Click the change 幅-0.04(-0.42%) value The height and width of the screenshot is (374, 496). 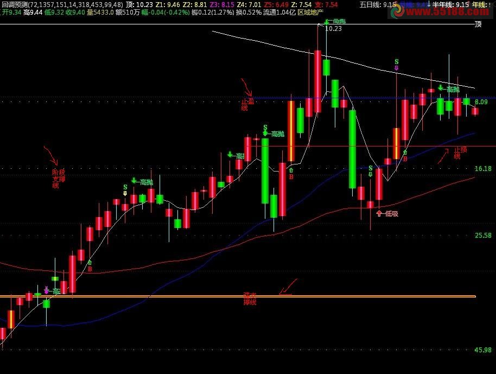(x=166, y=12)
